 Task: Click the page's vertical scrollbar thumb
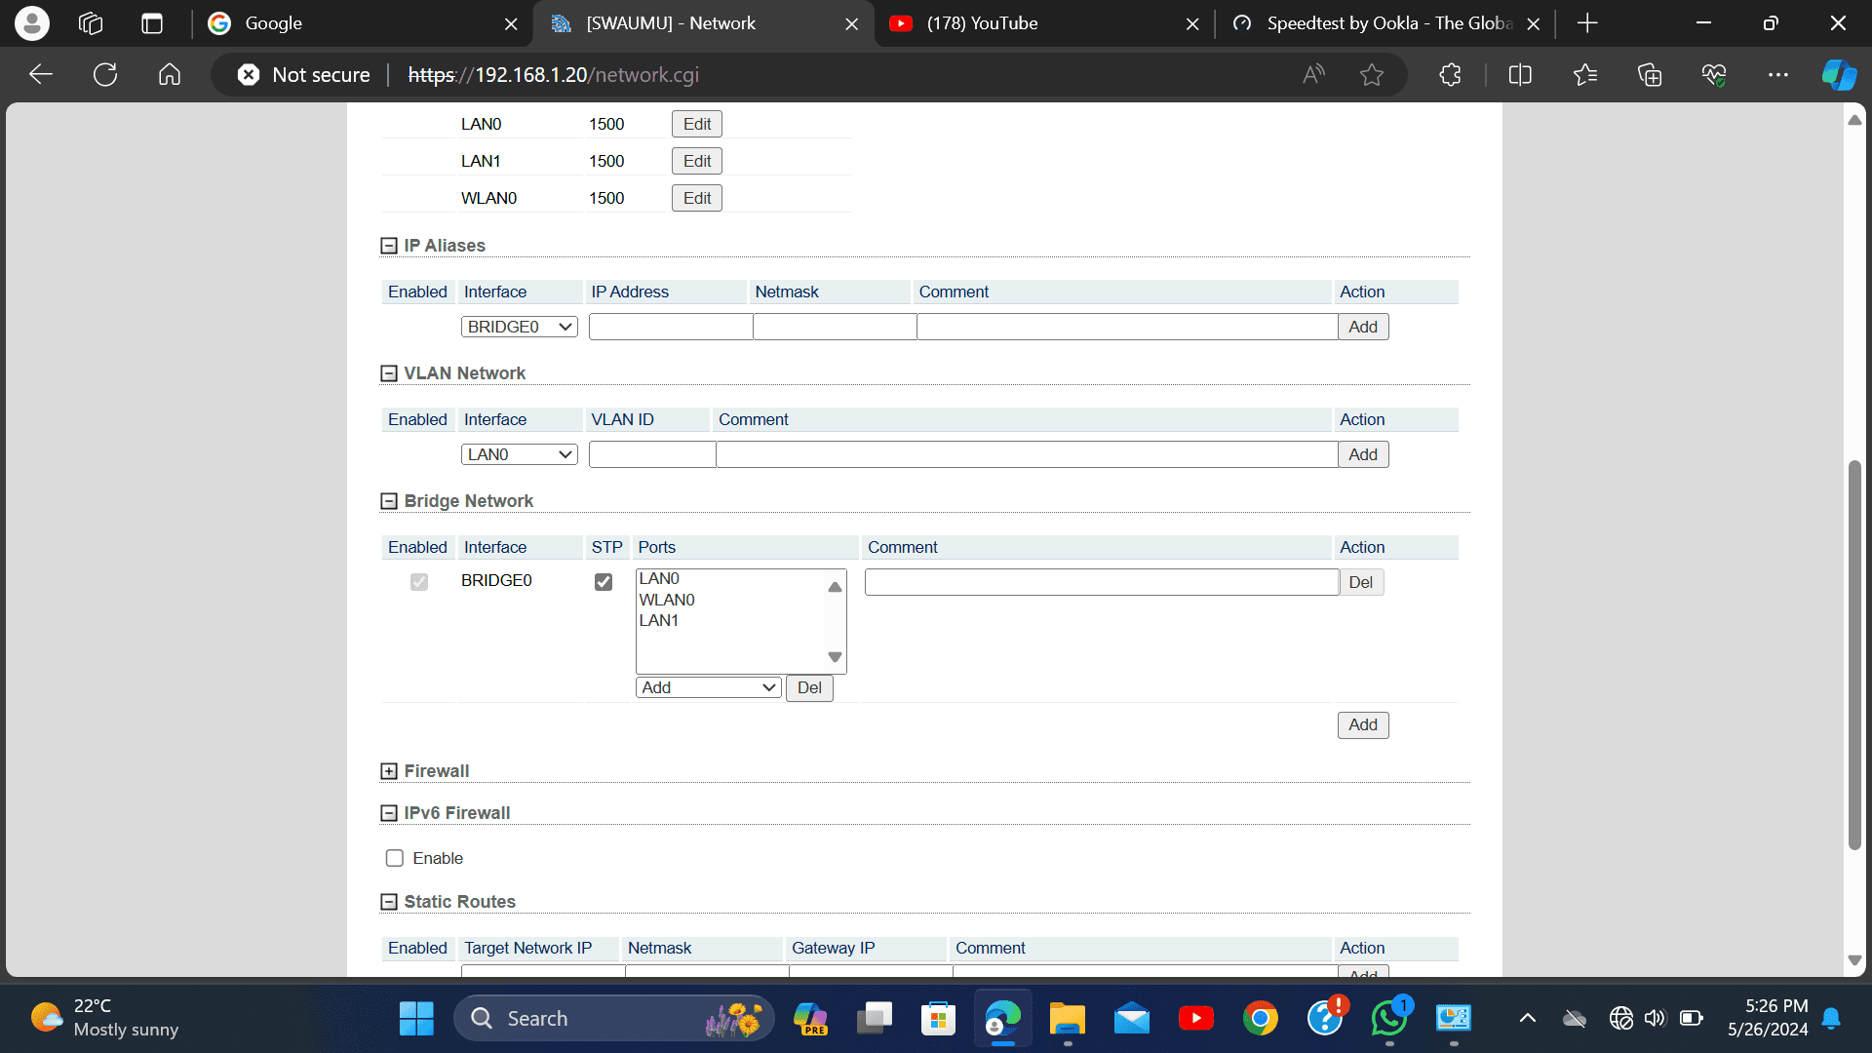1854,653
